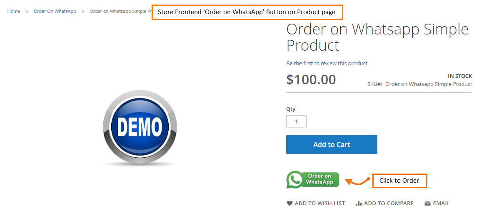Click the EMAIL text link

pyautogui.click(x=441, y=203)
